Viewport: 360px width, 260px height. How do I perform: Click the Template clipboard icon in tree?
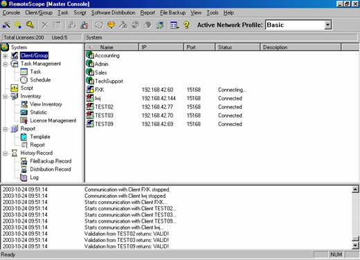coord(24,137)
